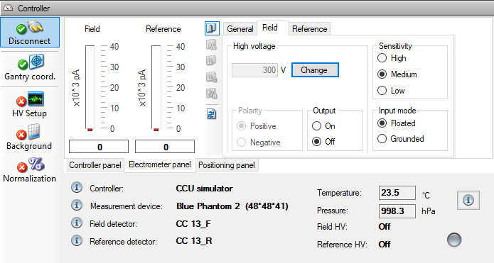This screenshot has width=494, height=263.
Task: Click info icon beside Field detector
Action: (77, 223)
